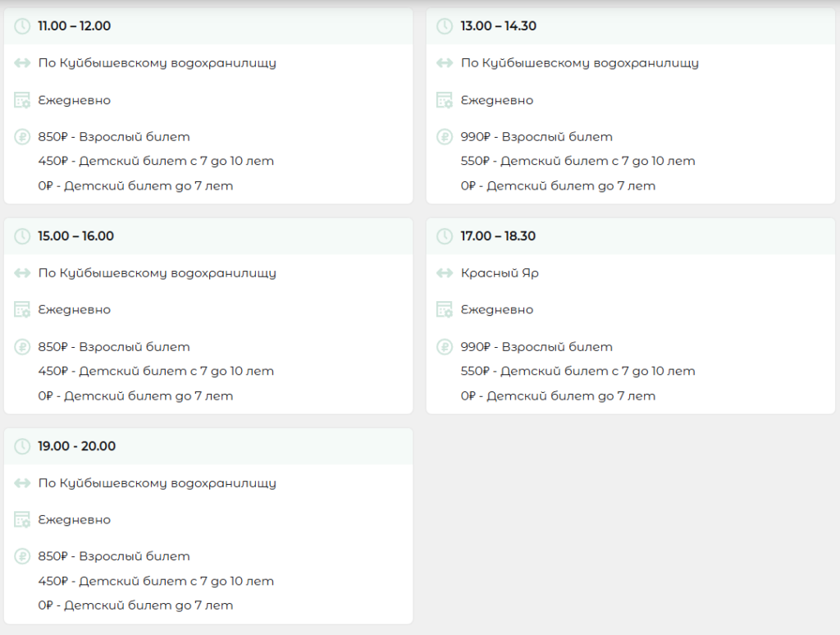Click the 550₽ child ticket in 13.00 card

pyautogui.click(x=578, y=161)
